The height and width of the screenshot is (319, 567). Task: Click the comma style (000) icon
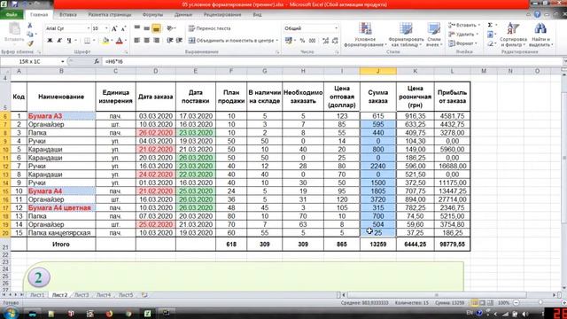coord(313,41)
